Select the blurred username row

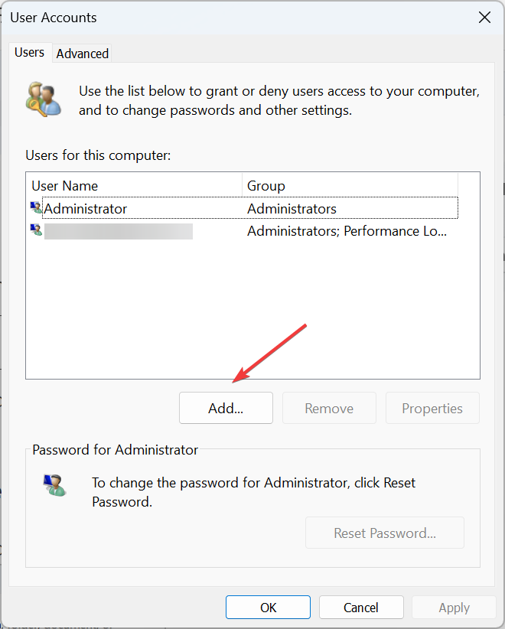click(118, 231)
